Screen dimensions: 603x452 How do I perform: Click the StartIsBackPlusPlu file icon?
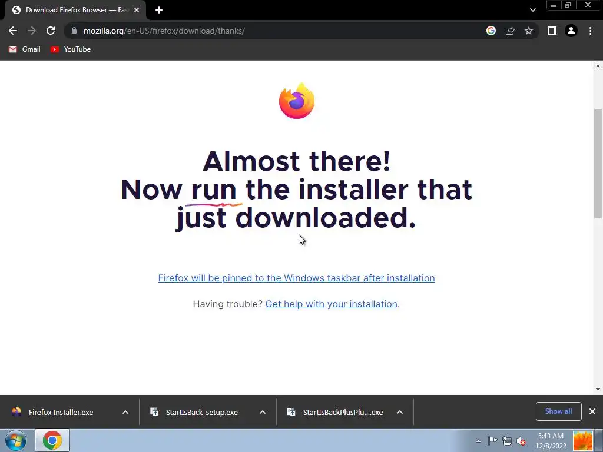291,412
